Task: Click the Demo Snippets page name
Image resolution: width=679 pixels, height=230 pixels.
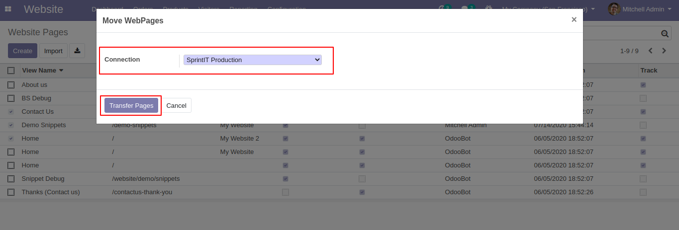Action: [44, 125]
